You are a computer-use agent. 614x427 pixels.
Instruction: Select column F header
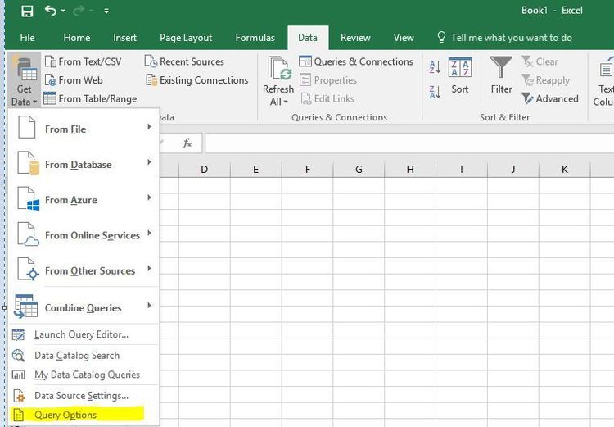pyautogui.click(x=307, y=170)
